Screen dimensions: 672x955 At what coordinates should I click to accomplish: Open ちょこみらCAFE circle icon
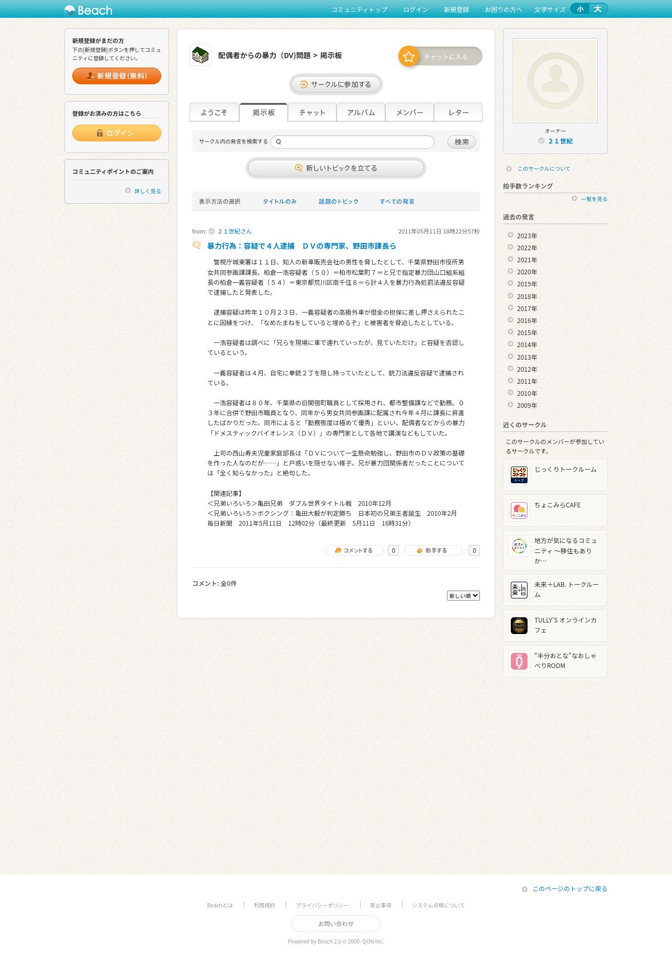pyautogui.click(x=519, y=510)
